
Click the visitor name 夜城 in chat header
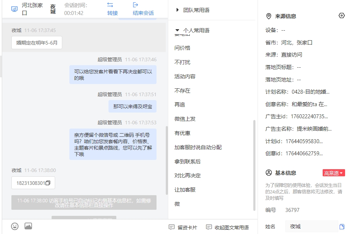click(x=53, y=9)
